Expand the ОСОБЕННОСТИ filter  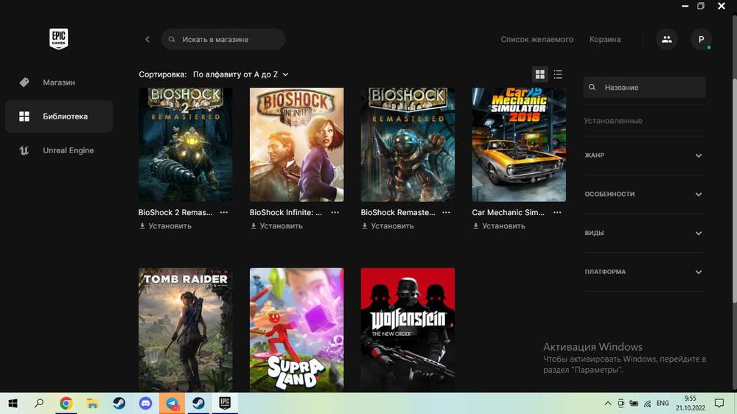(x=644, y=194)
